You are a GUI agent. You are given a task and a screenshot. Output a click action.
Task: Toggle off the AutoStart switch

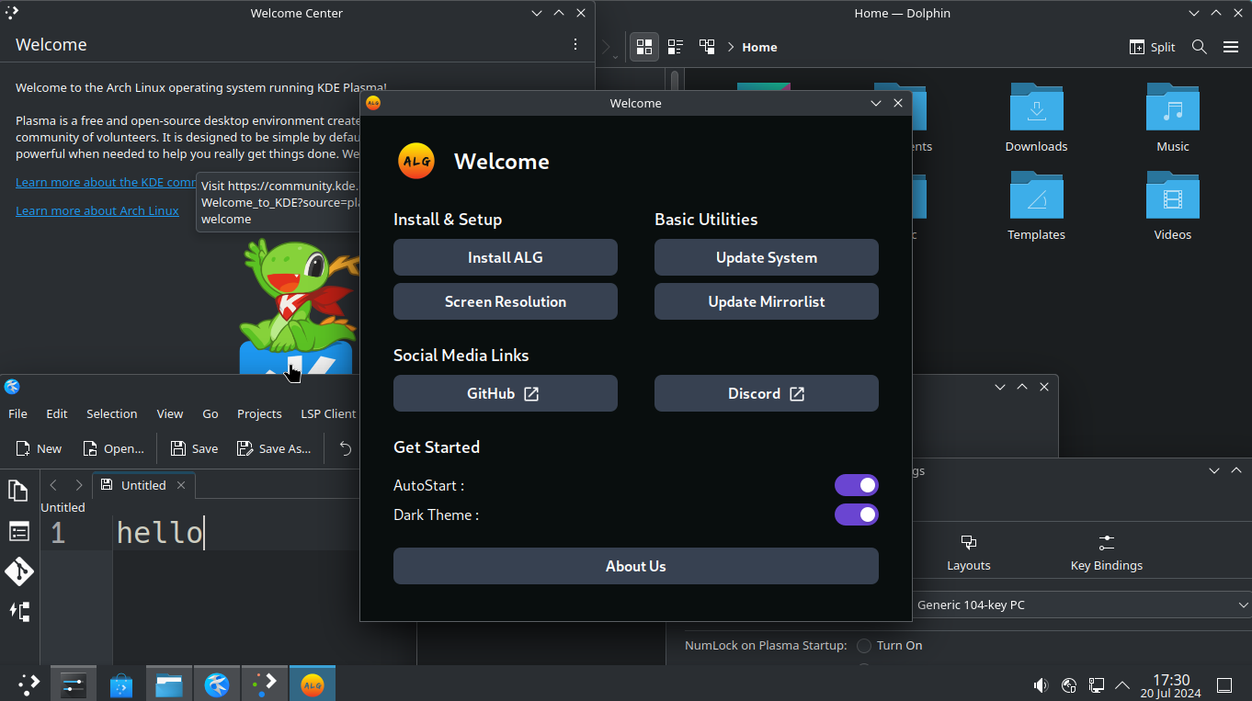(856, 484)
